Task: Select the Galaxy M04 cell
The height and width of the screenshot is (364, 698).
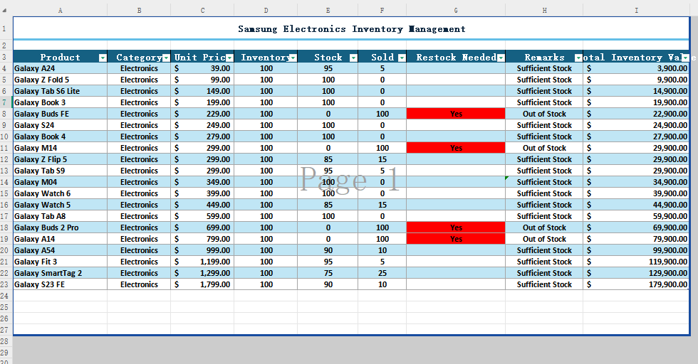Action: pyautogui.click(x=60, y=182)
